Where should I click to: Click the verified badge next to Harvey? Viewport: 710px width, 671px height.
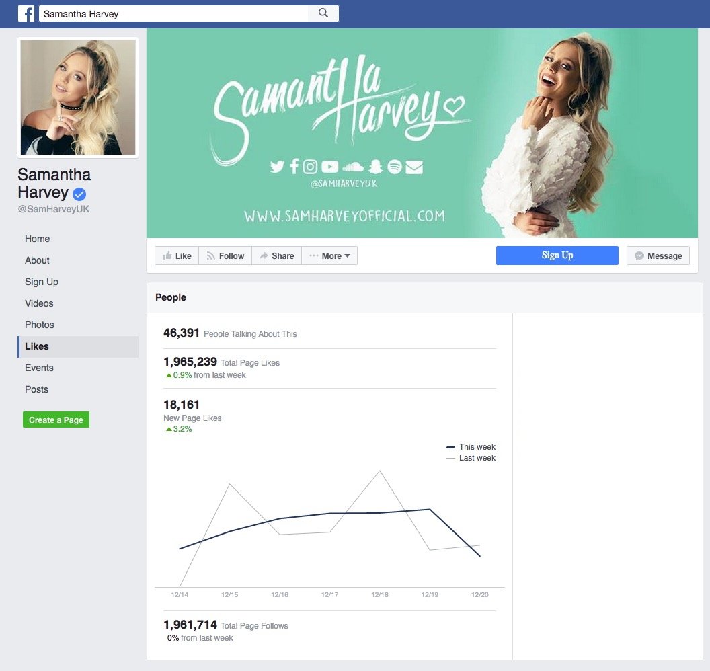79,194
